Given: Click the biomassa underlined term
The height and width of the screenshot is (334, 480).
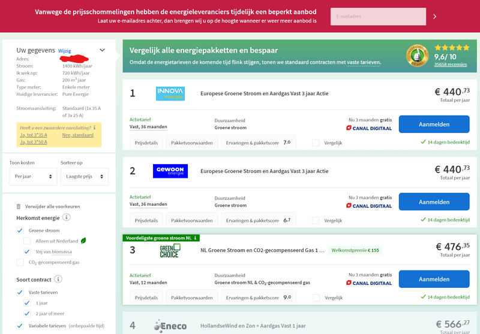Looking at the screenshot, I should (x=62, y=251).
